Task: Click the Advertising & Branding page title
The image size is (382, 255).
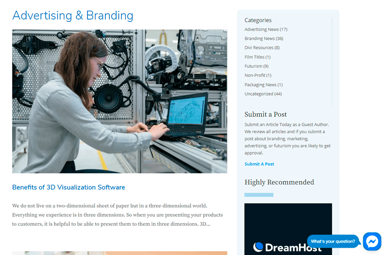Action: tap(72, 16)
